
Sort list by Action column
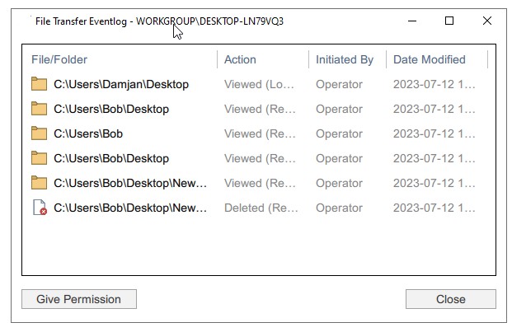tap(240, 59)
